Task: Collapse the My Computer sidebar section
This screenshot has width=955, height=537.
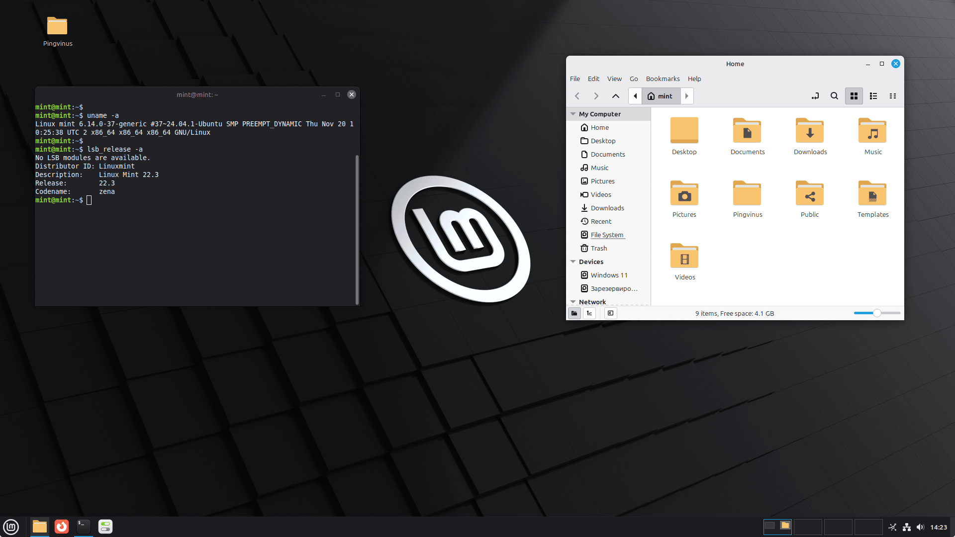Action: (x=573, y=114)
